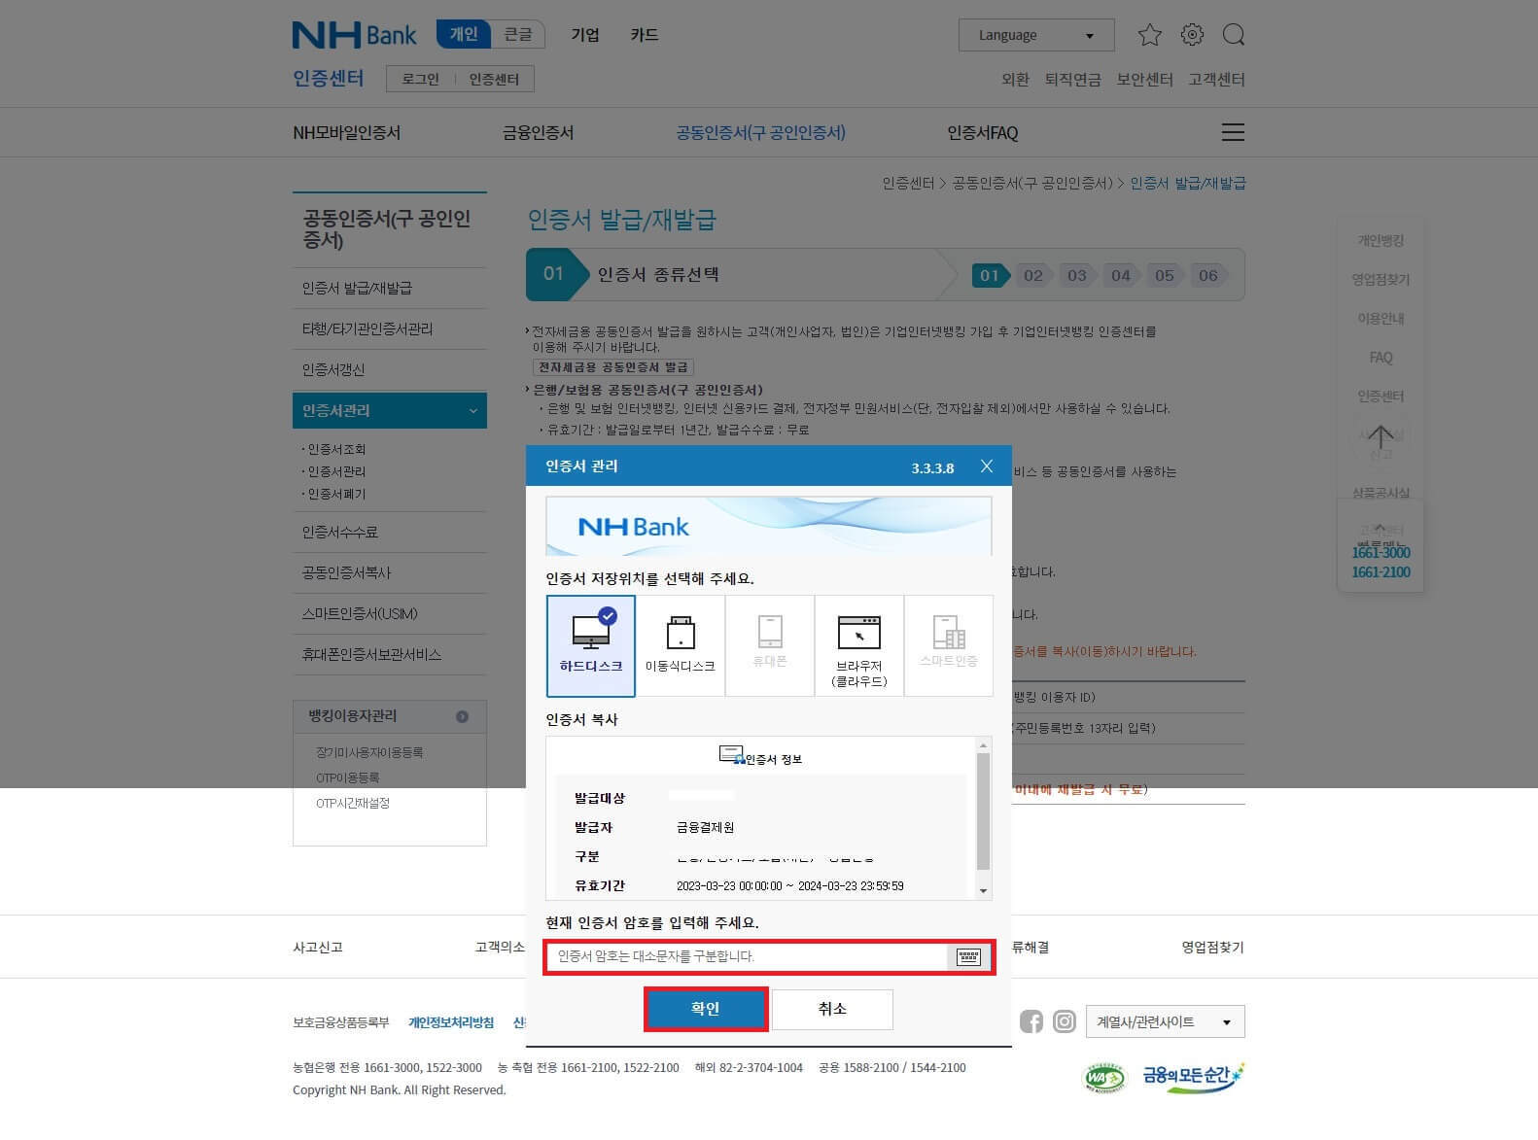
Task: Open virtual keyboard icon in password field
Action: [x=968, y=956]
